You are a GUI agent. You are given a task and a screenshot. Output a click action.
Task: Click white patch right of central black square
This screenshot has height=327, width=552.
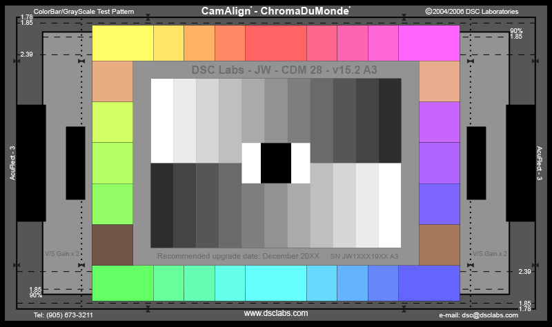click(301, 163)
